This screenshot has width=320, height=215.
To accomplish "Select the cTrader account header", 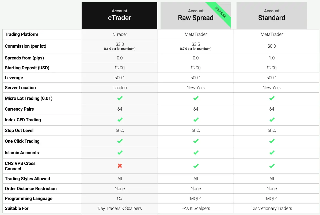I will tap(119, 16).
